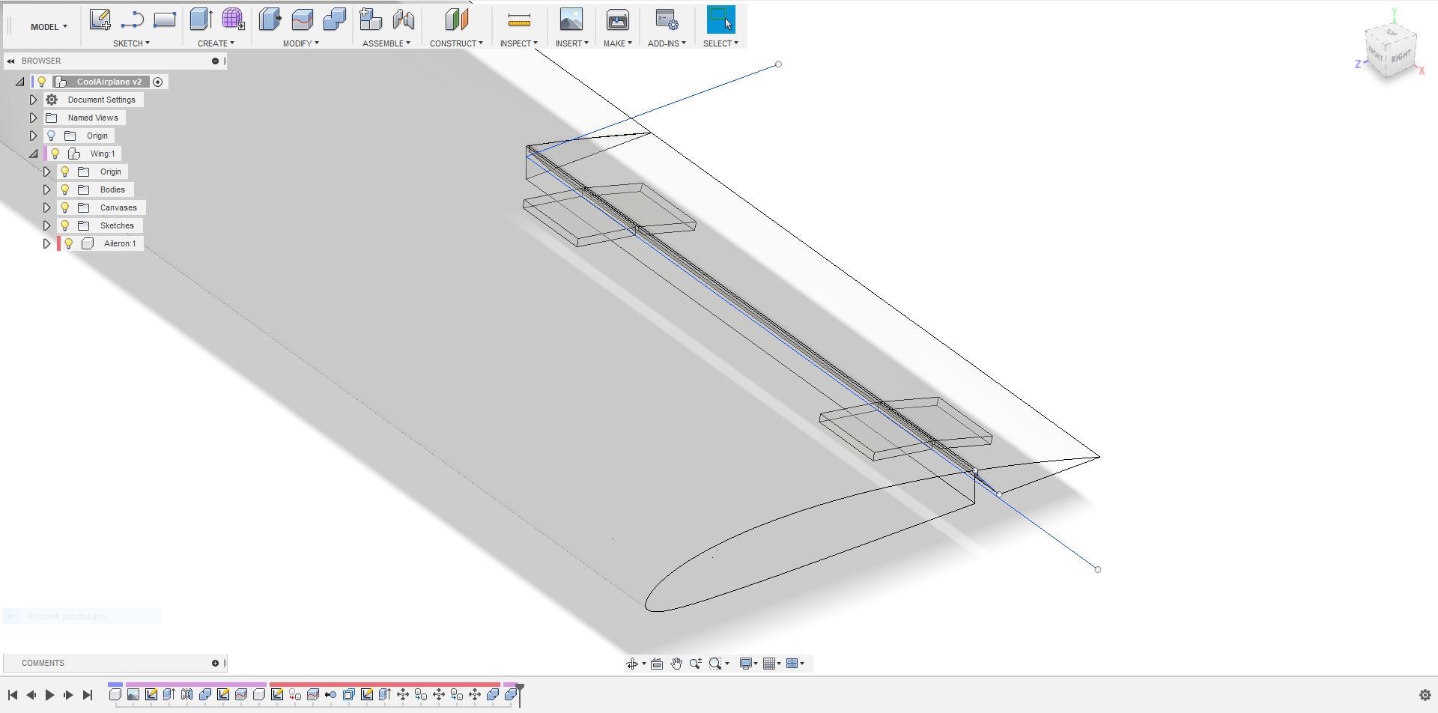Screen dimensions: 1438x713
Task: Open the ADD-INS menu
Action: 667,43
